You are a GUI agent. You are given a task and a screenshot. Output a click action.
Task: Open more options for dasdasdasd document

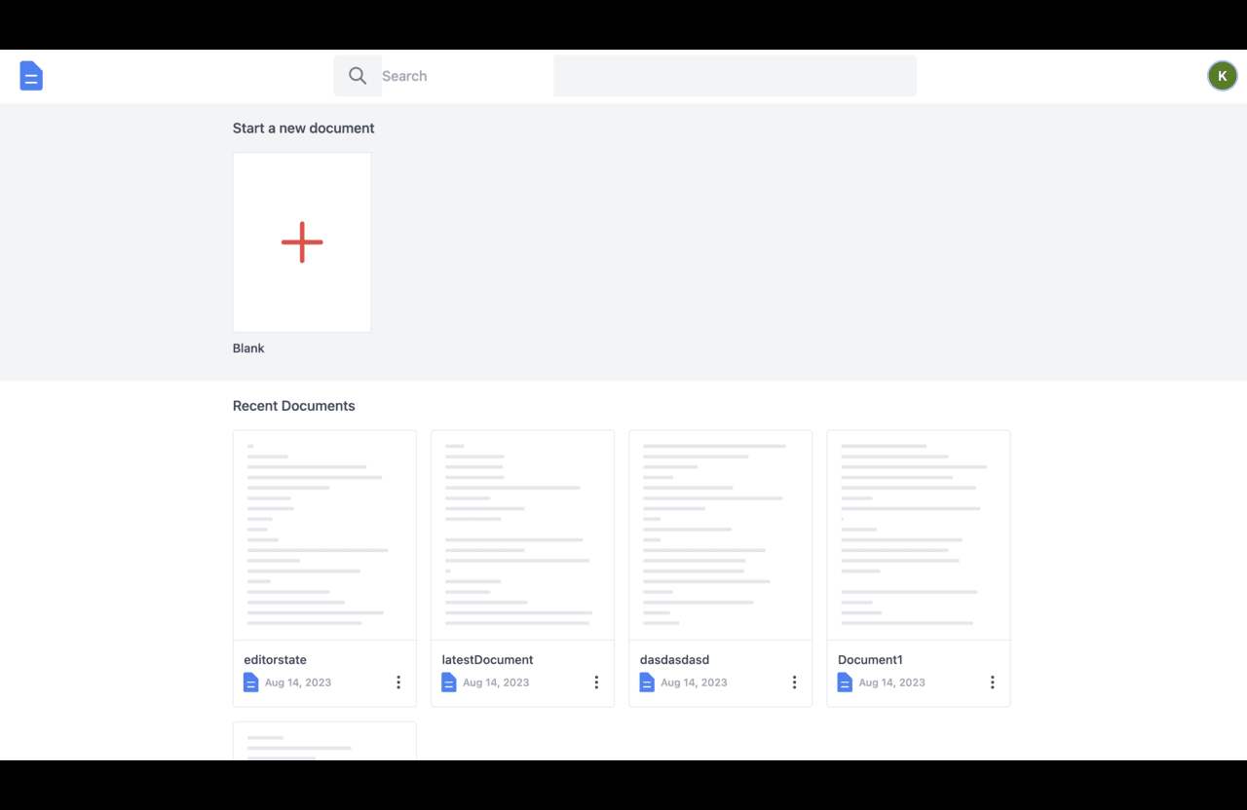794,682
